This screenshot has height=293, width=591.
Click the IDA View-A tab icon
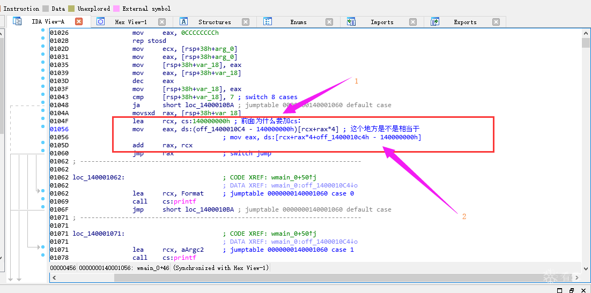click(17, 21)
